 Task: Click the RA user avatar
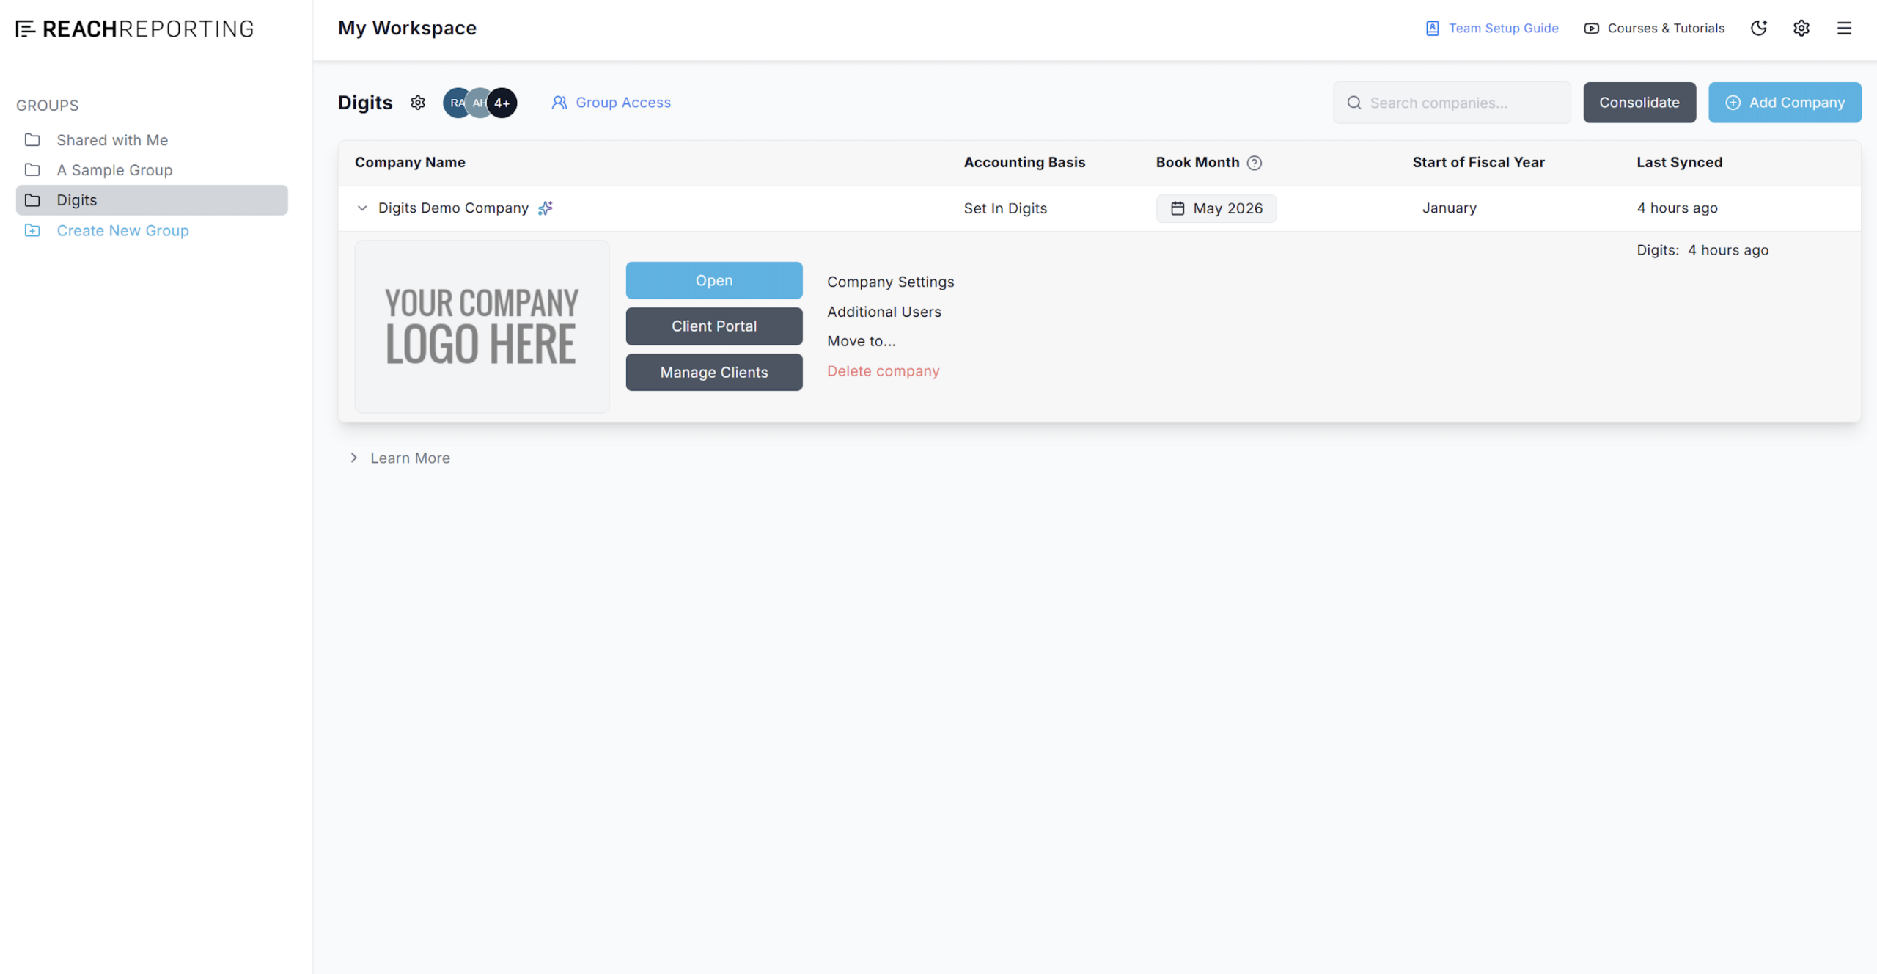tap(456, 103)
